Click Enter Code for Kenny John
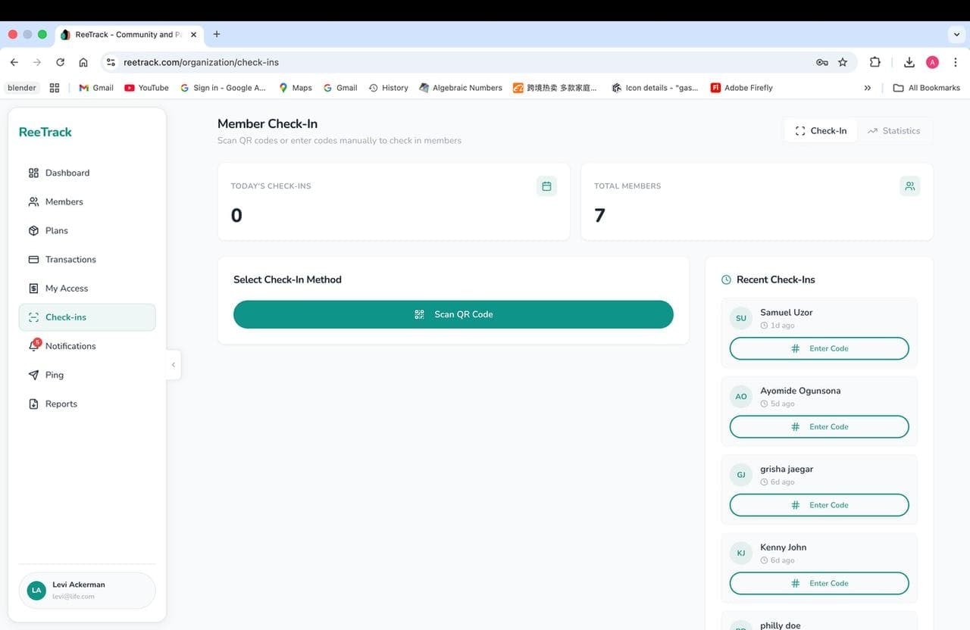The height and width of the screenshot is (630, 970). [818, 583]
